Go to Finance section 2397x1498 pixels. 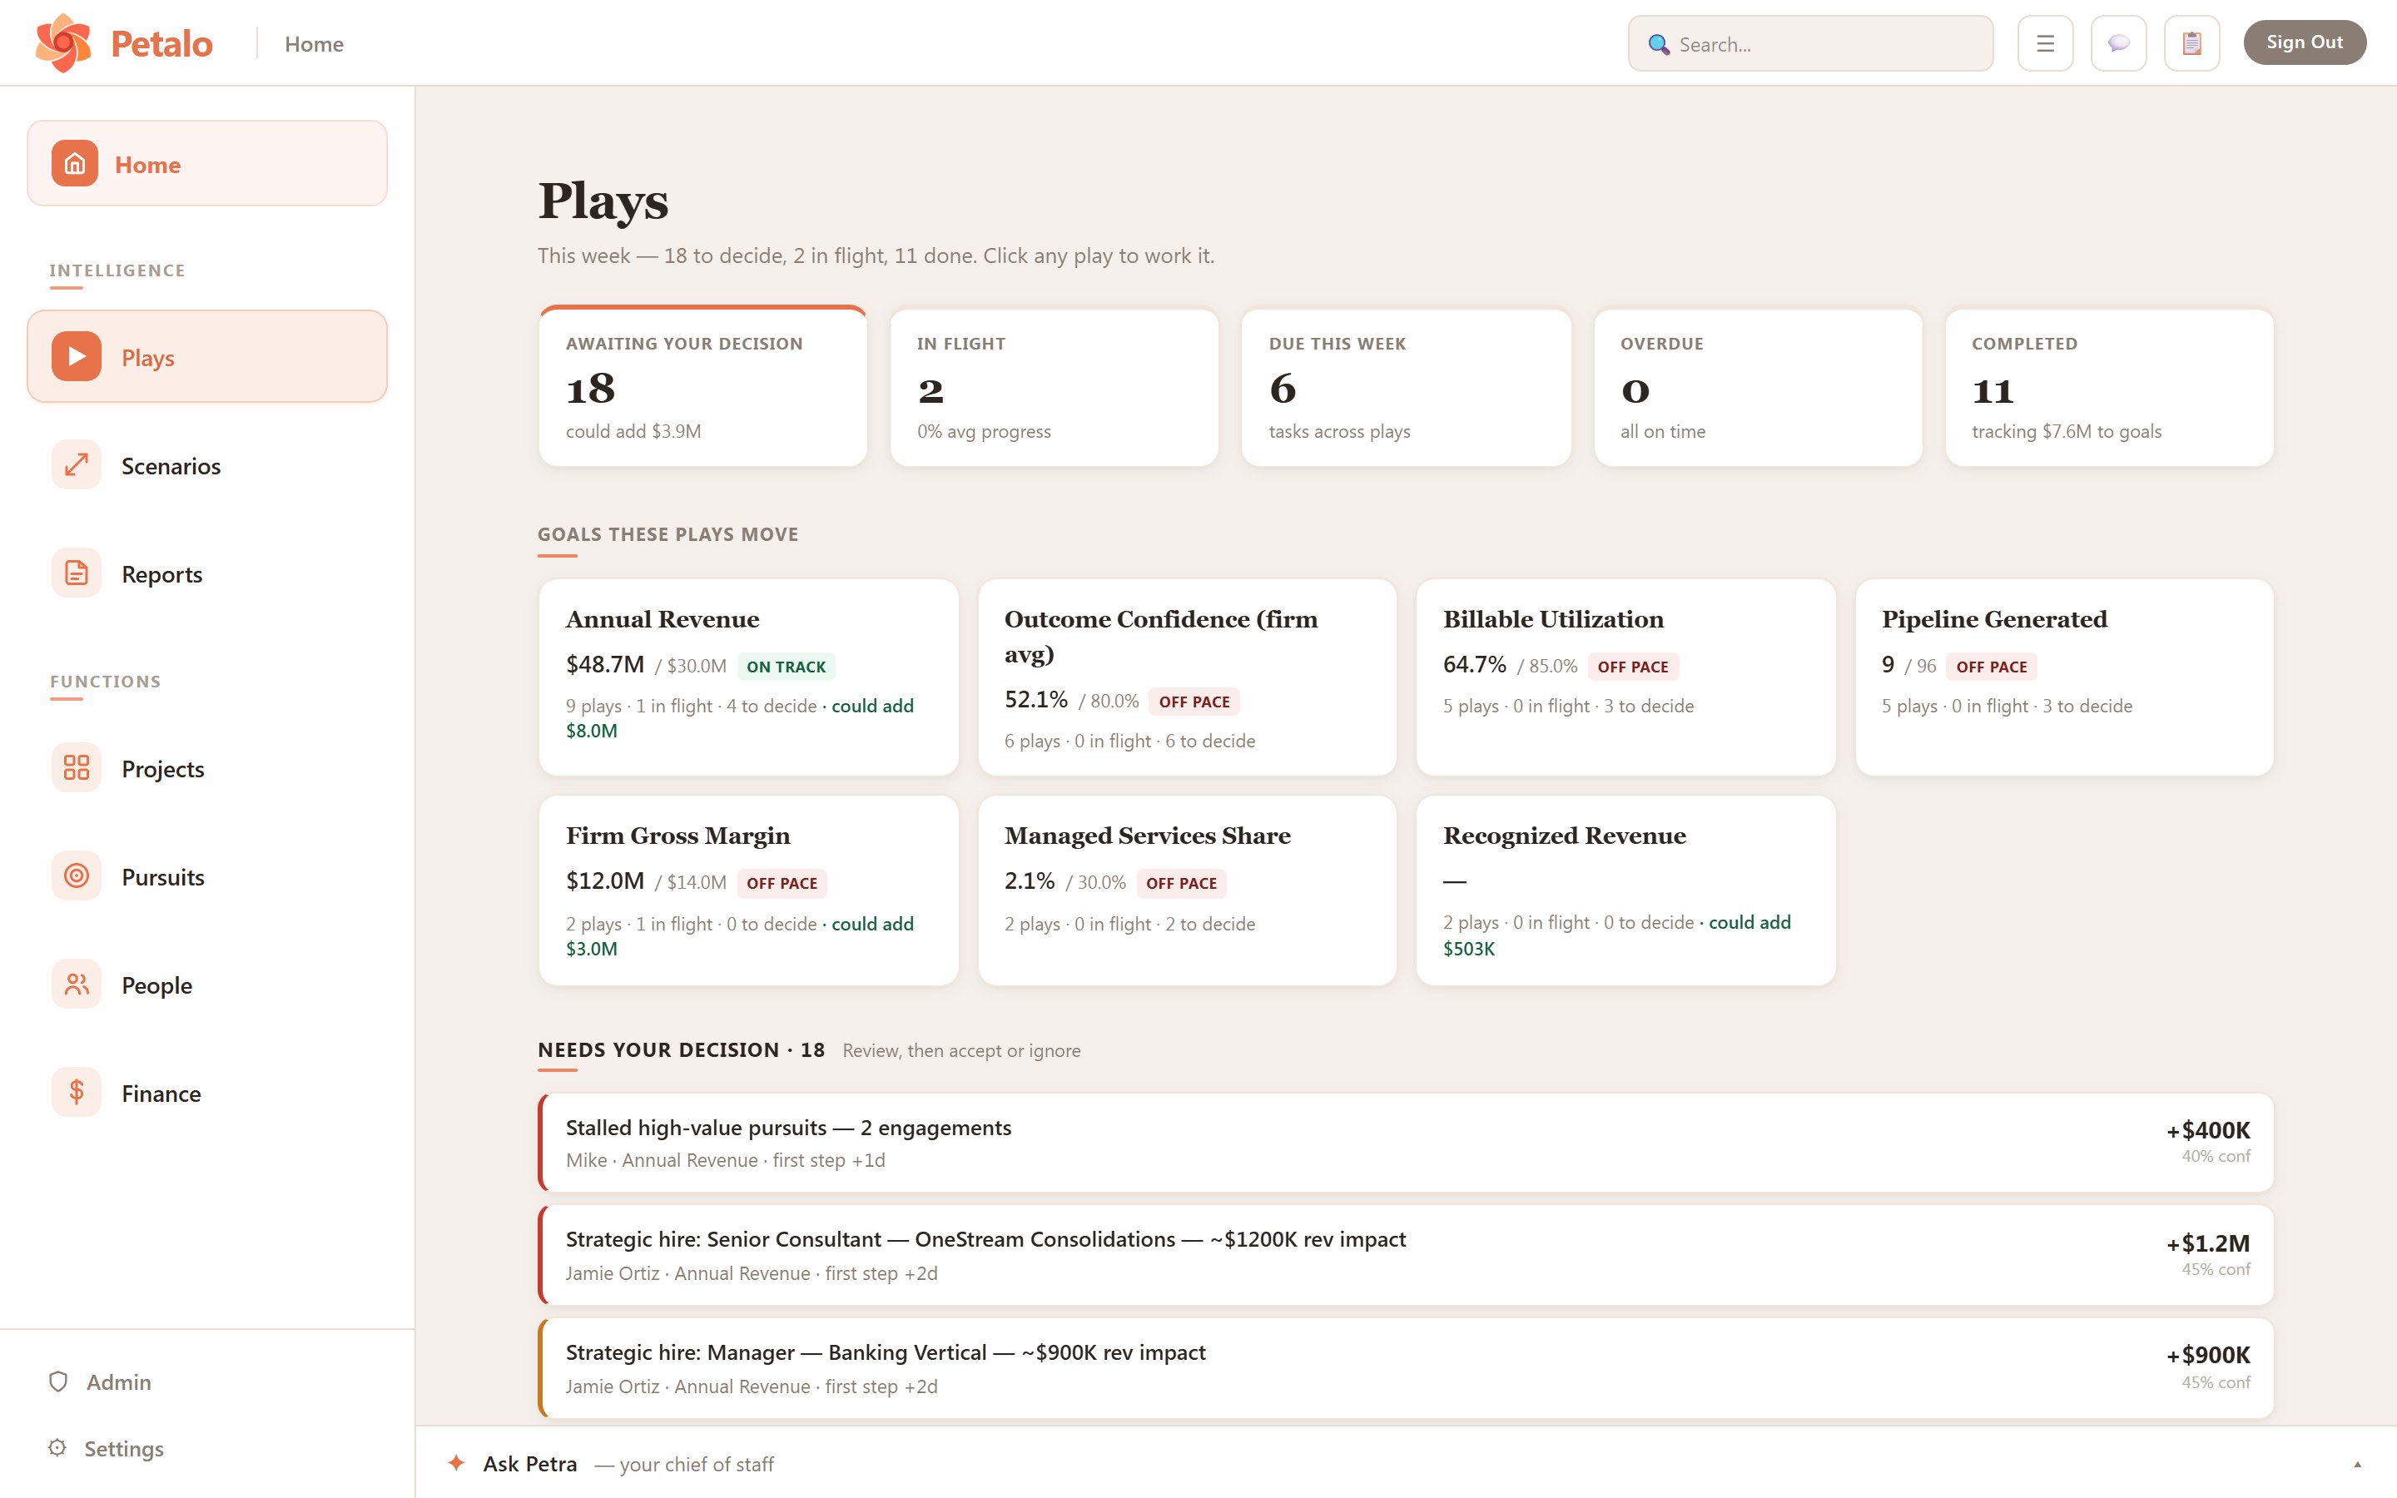207,1092
